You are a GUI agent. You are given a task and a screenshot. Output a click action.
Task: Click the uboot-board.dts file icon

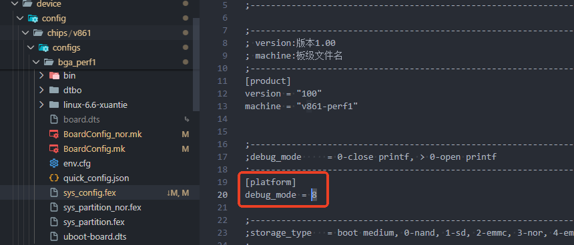tap(54, 236)
